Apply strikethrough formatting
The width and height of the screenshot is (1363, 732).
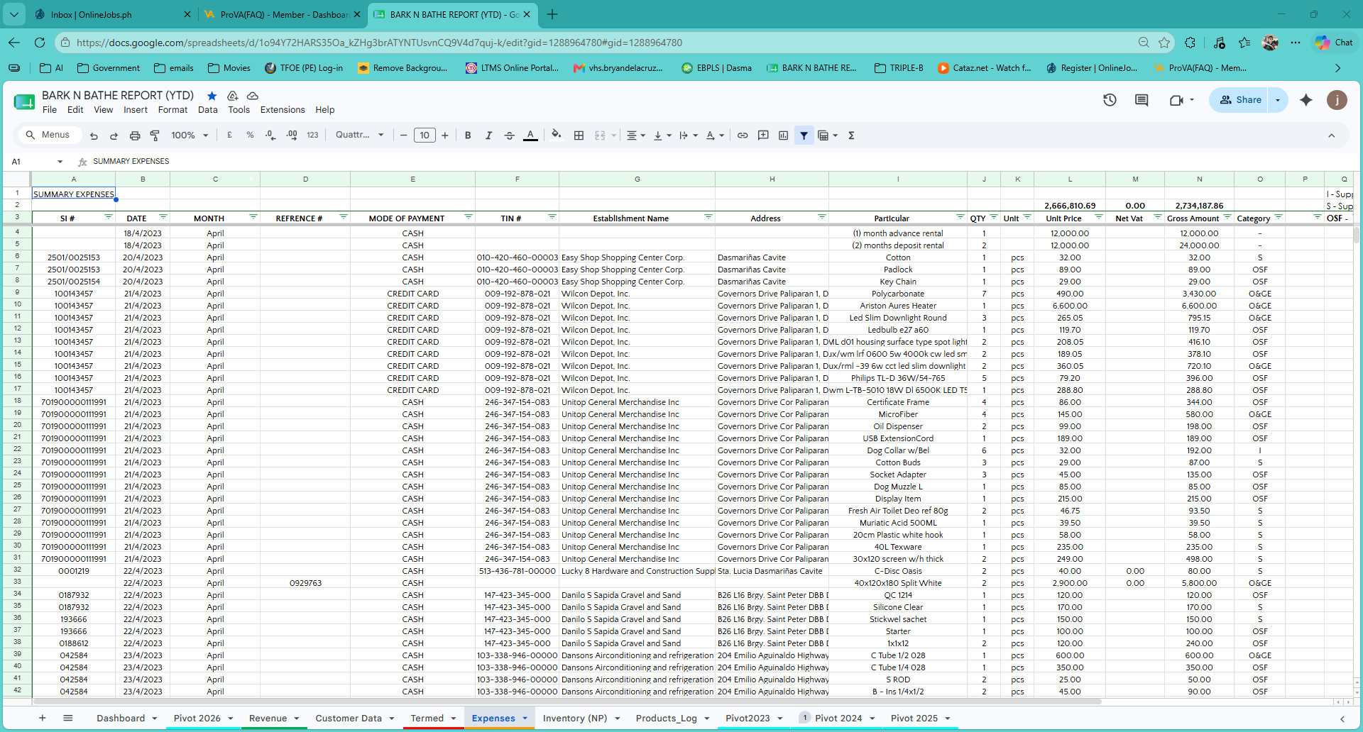tap(509, 135)
